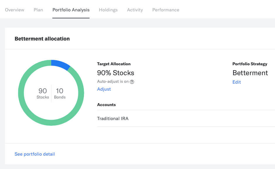Open the Overview tab
The height and width of the screenshot is (169, 275).
[15, 10]
